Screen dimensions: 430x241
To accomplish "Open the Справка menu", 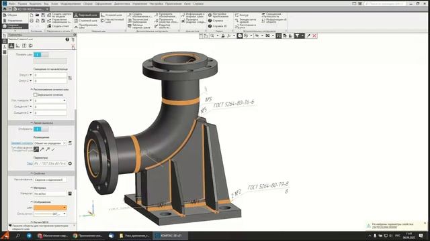I will point(198,4).
